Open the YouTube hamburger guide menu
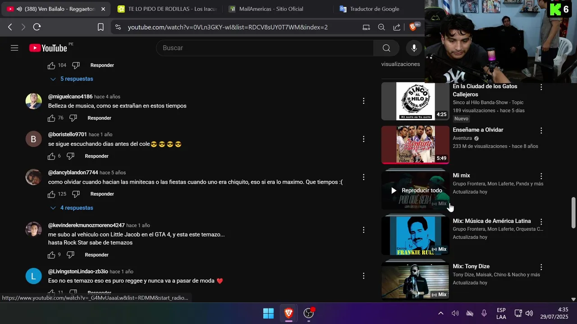577x324 pixels. tap(14, 48)
